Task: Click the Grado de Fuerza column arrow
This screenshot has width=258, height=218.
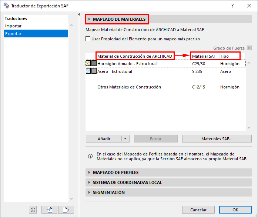Action: click(x=249, y=48)
